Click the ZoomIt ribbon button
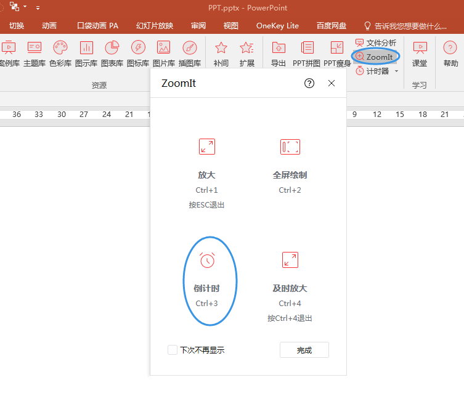Image resolution: width=464 pixels, height=396 pixels. [x=375, y=57]
